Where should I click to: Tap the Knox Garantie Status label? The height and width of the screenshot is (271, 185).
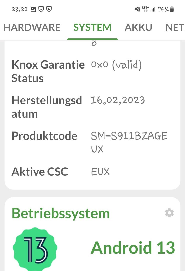click(48, 72)
